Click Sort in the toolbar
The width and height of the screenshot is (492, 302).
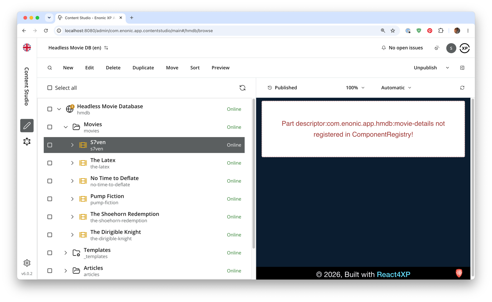[x=195, y=68]
